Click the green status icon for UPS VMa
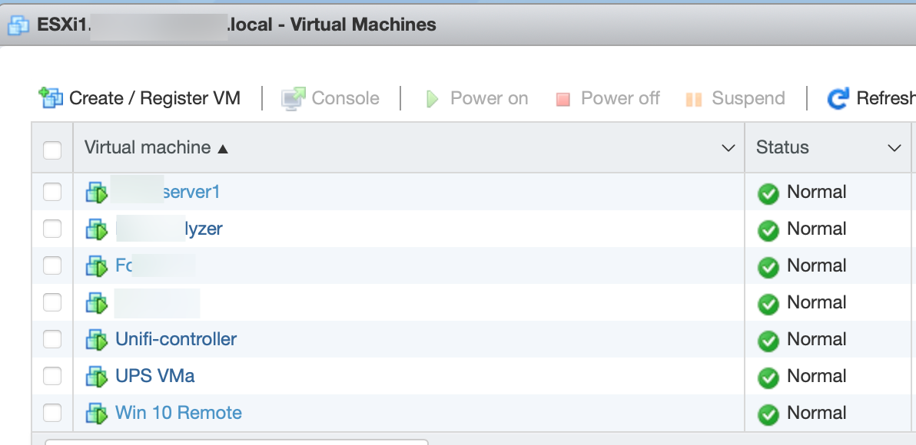916x445 pixels. [x=768, y=377]
